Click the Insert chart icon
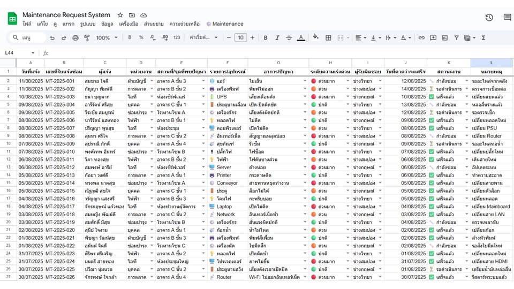Screen dimensions: 514x289 445,37
